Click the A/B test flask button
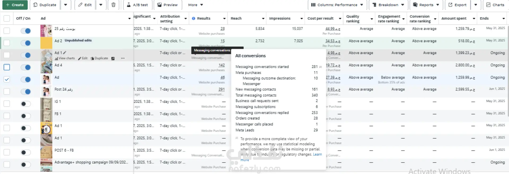The height and width of the screenshot is (174, 509). click(x=138, y=5)
